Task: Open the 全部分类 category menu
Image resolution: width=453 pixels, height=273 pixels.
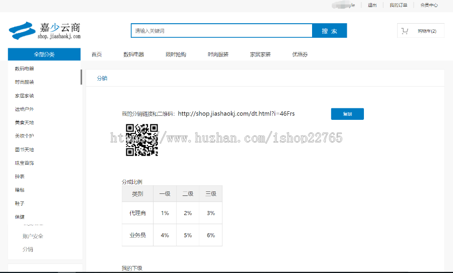Action: click(x=44, y=54)
